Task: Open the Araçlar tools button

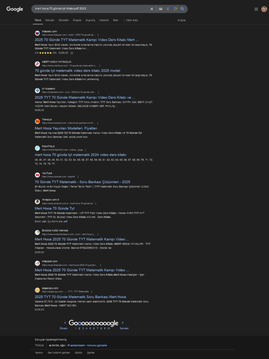Action: (x=182, y=20)
